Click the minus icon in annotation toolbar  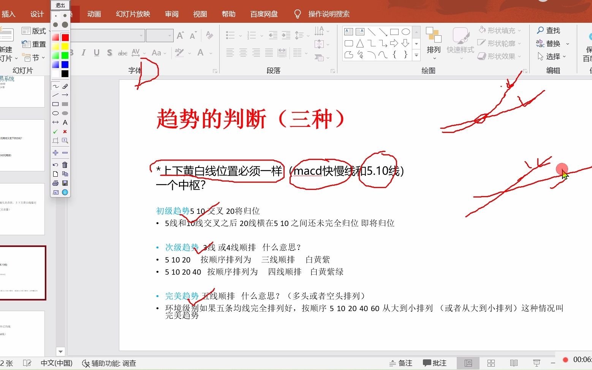[65, 153]
